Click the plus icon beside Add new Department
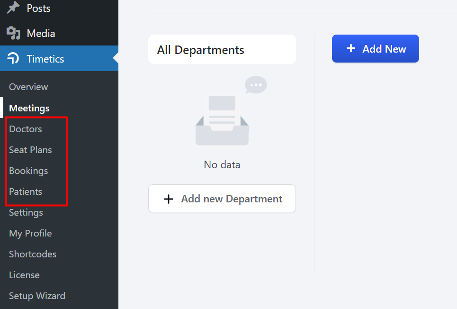Image resolution: width=457 pixels, height=309 pixels. click(169, 200)
